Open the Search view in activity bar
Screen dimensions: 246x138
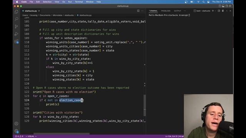(x=16, y=19)
